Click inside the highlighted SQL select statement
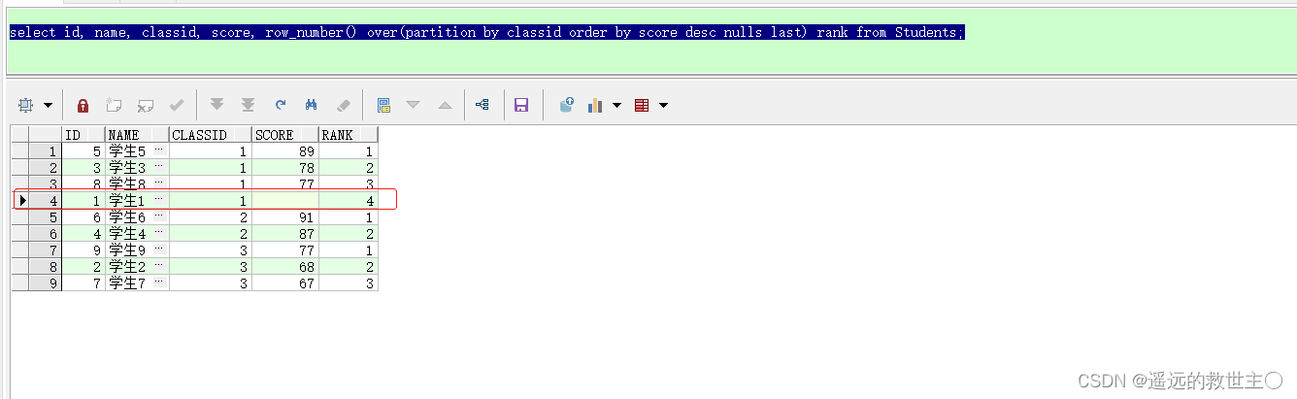The image size is (1297, 399). pos(486,32)
